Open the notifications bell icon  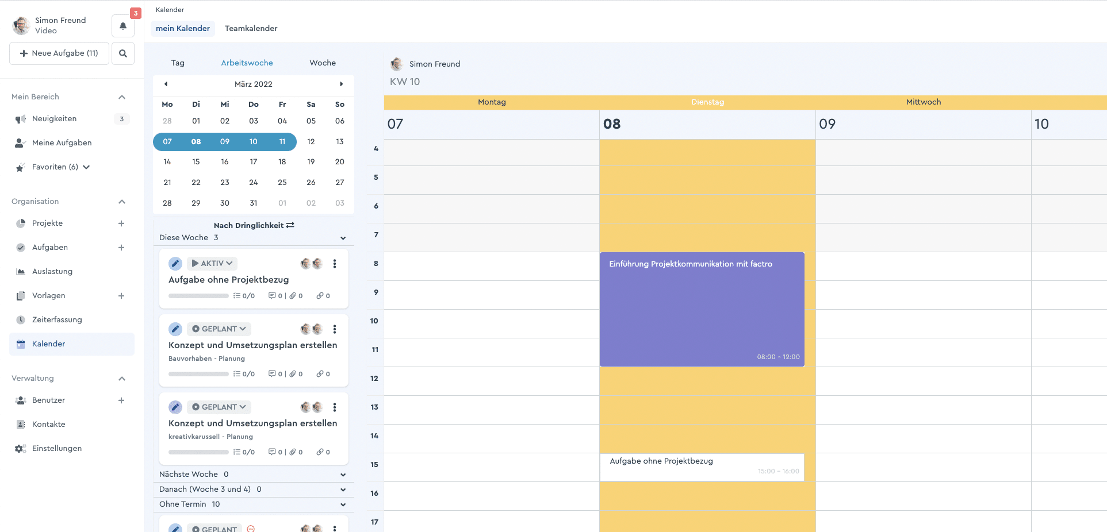123,26
